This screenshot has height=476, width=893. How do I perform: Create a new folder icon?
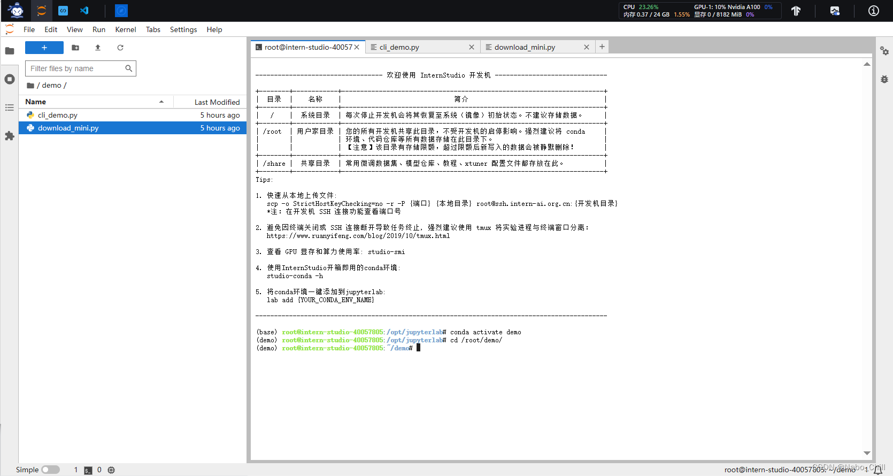pyautogui.click(x=75, y=48)
